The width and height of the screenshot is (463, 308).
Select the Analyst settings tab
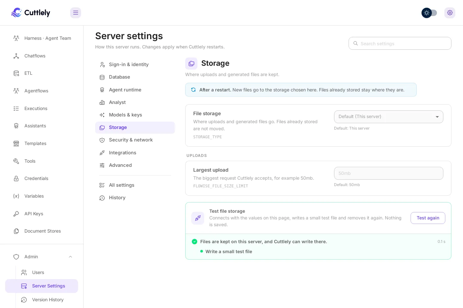click(135, 102)
